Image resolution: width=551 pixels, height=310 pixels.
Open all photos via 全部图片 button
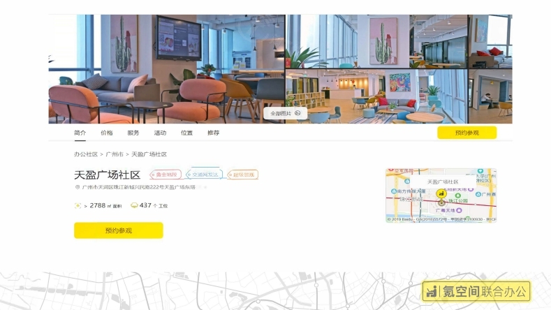coord(285,113)
